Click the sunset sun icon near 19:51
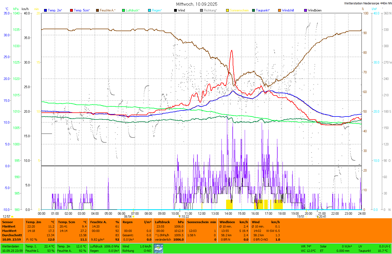 pos(306,217)
